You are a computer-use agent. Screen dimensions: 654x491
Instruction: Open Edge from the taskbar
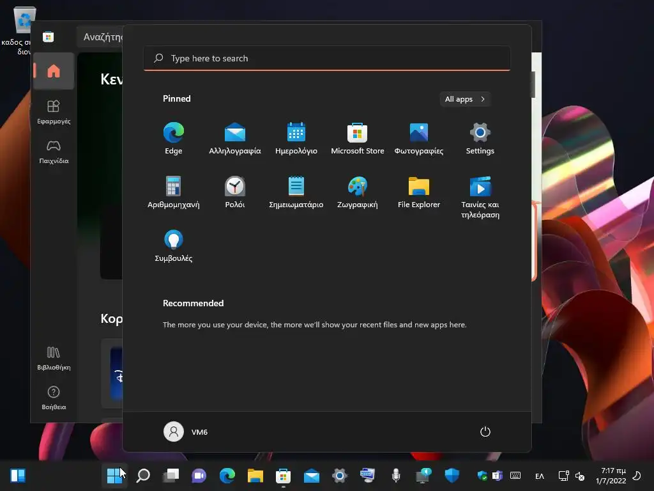227,475
